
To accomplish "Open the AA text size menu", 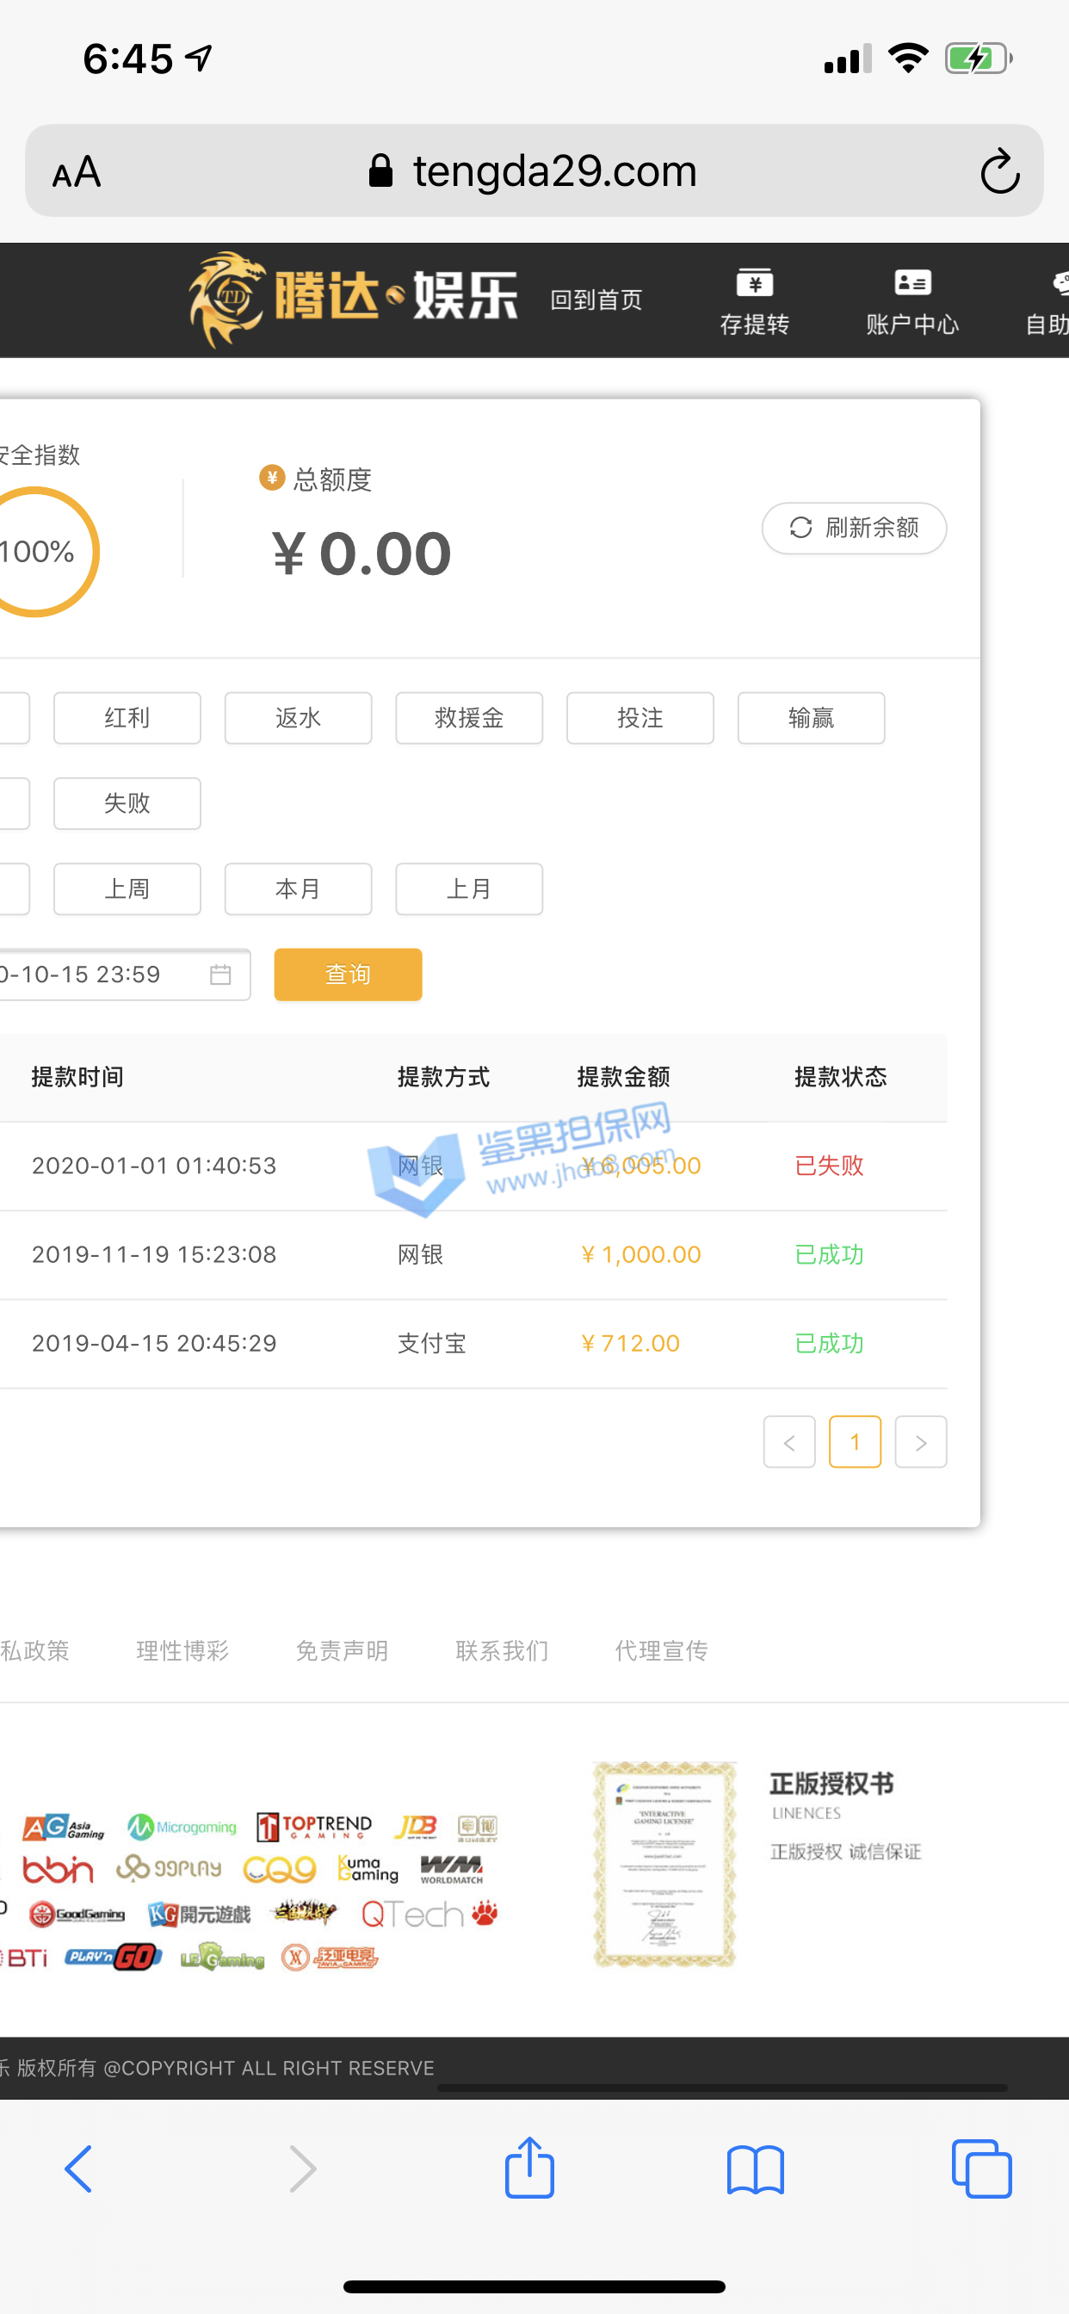I will (77, 171).
